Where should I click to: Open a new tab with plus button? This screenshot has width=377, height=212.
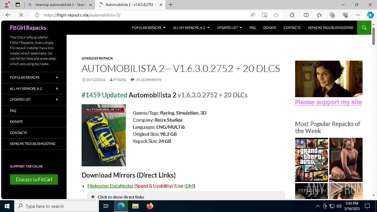(171, 5)
